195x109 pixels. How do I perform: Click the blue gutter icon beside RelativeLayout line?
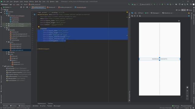[x=34, y=15]
